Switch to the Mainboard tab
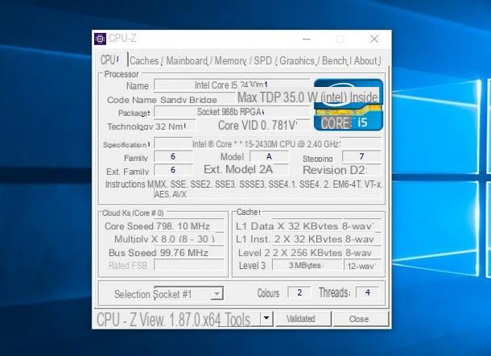 click(x=187, y=60)
